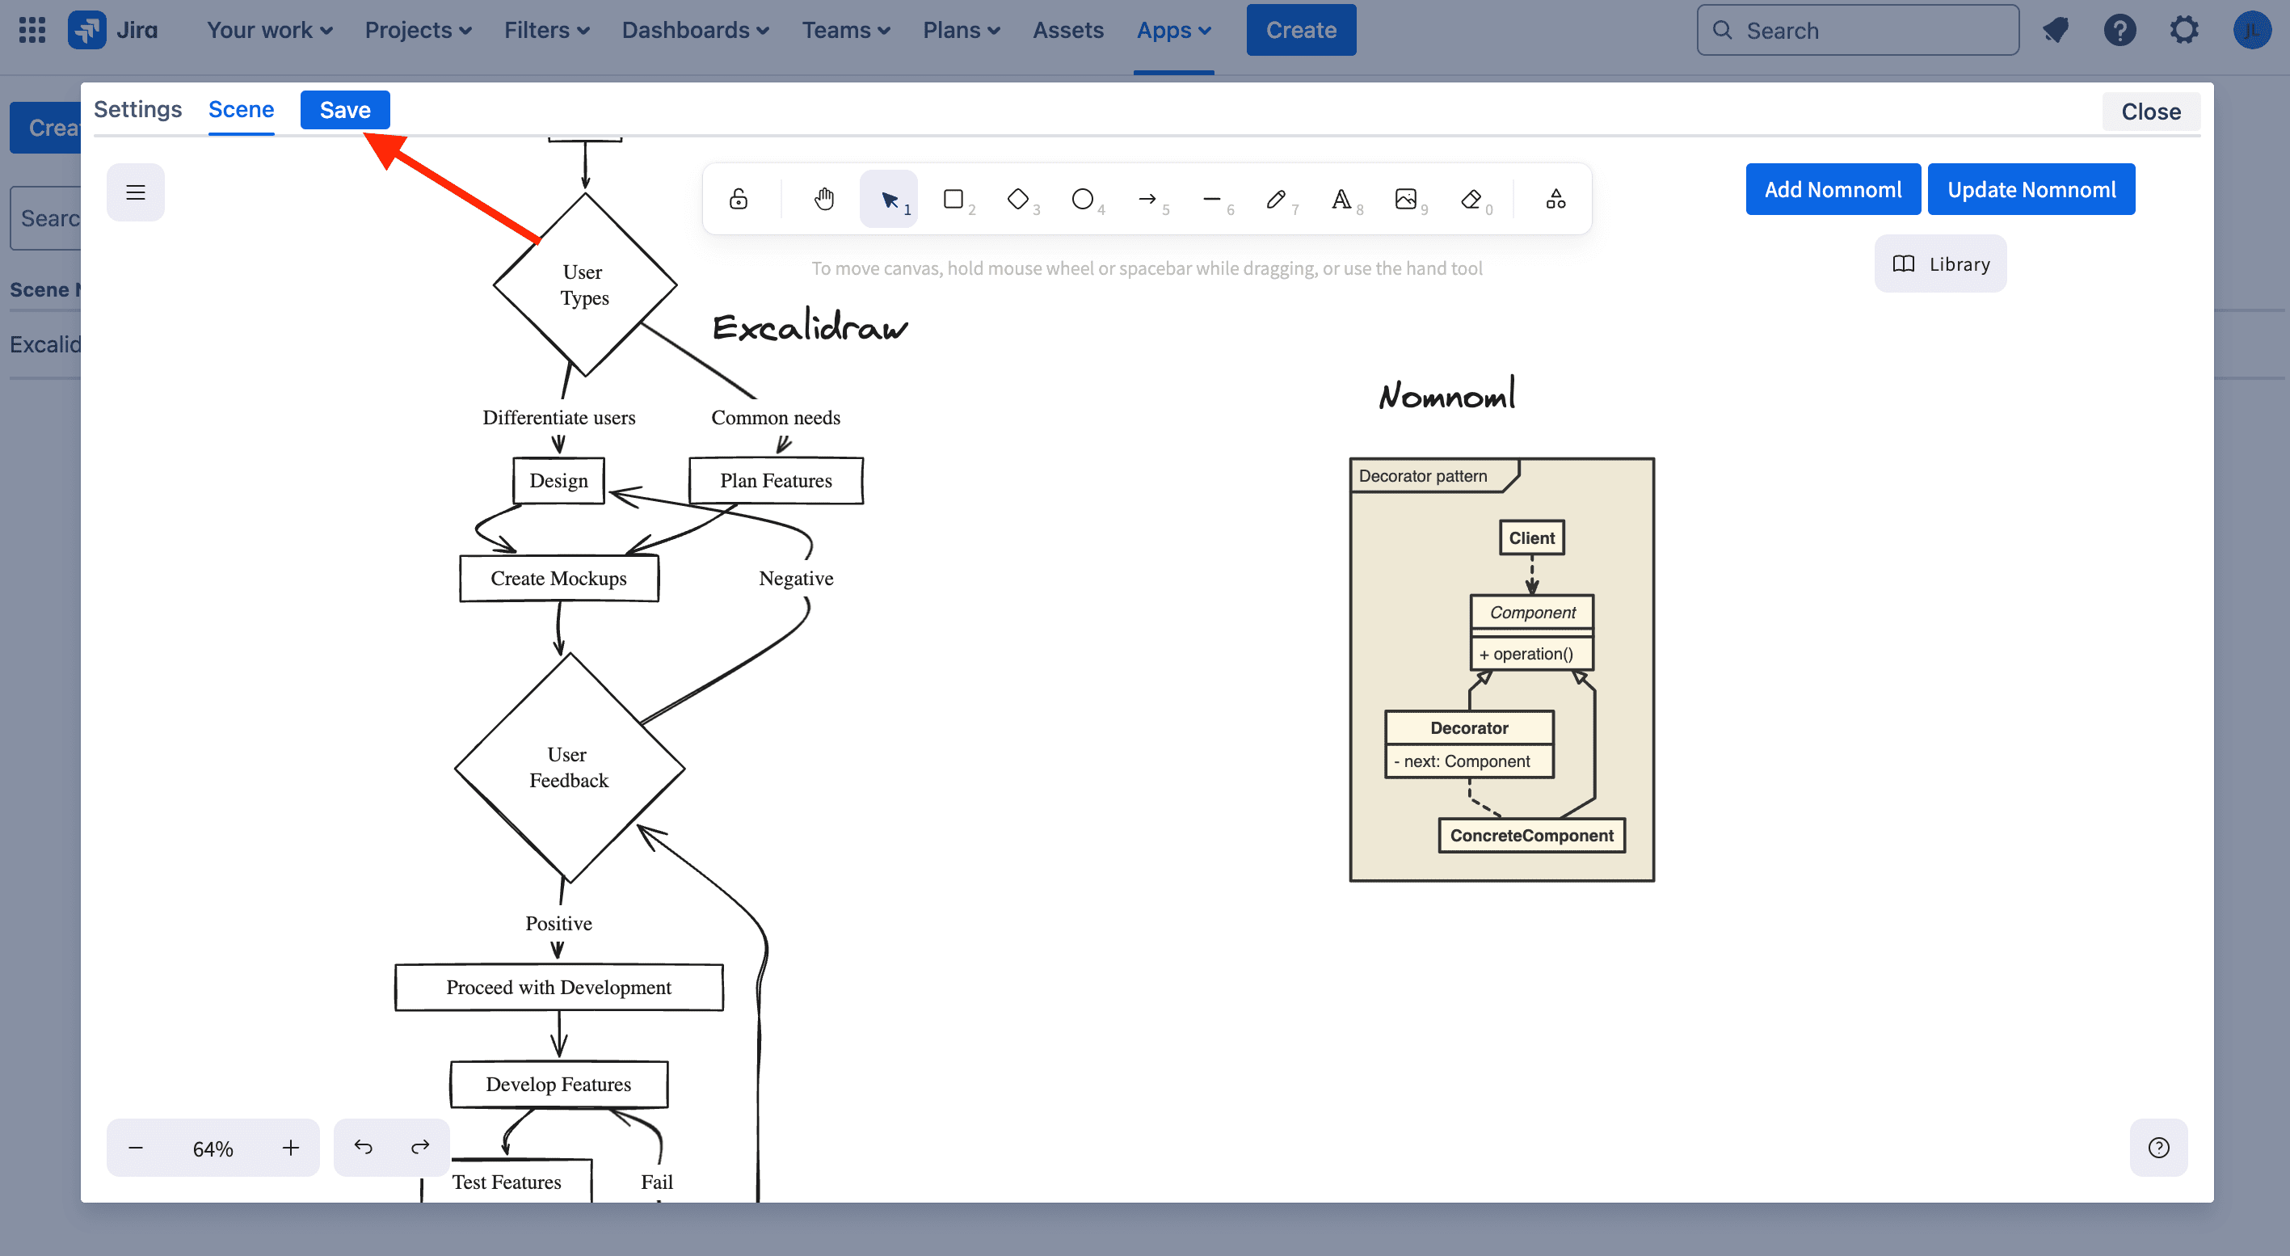
Task: Select the Decorator pattern diagram image
Action: 1501,669
